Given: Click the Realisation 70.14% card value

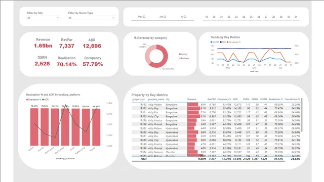Looking at the screenshot, I should pyautogui.click(x=66, y=64).
